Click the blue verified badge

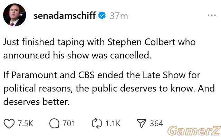point(102,15)
